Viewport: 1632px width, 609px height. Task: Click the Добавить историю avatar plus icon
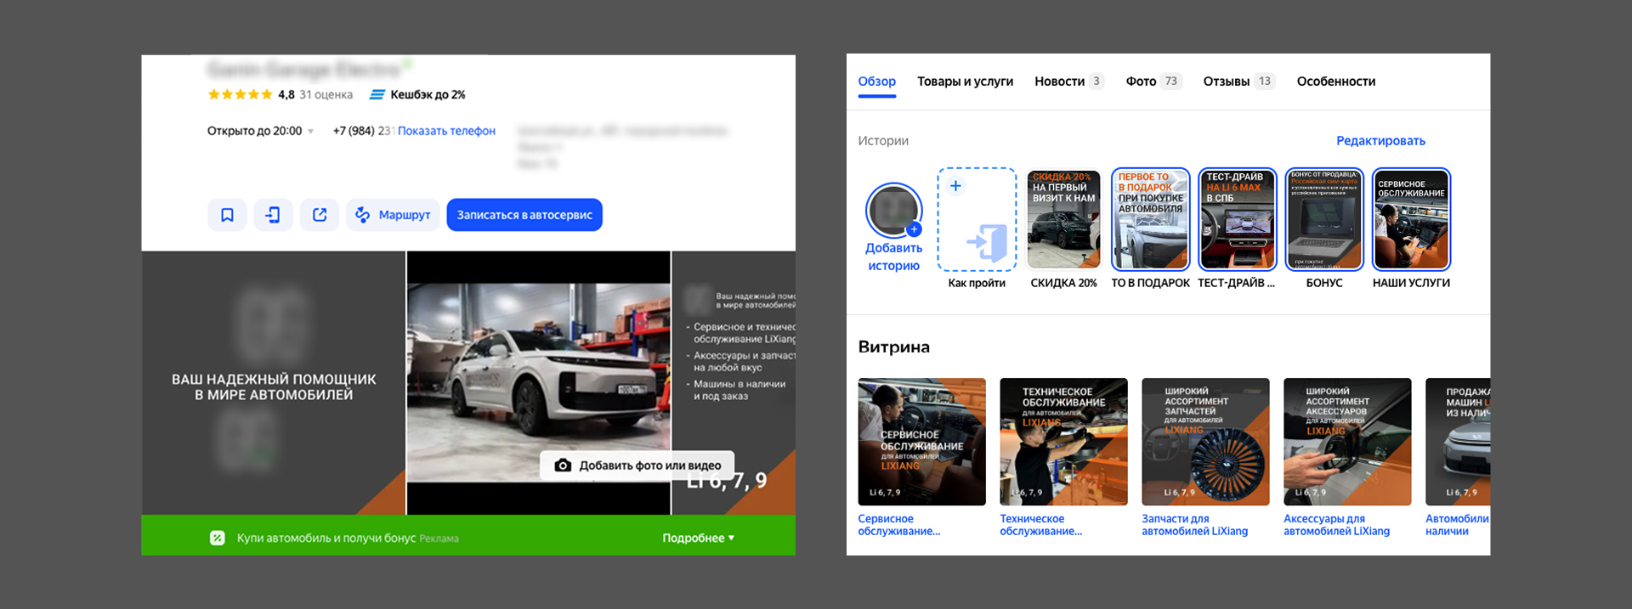[914, 229]
